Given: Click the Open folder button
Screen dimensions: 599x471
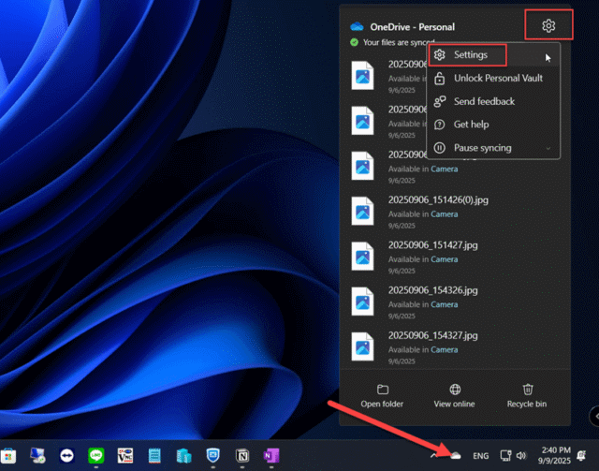Looking at the screenshot, I should [382, 396].
